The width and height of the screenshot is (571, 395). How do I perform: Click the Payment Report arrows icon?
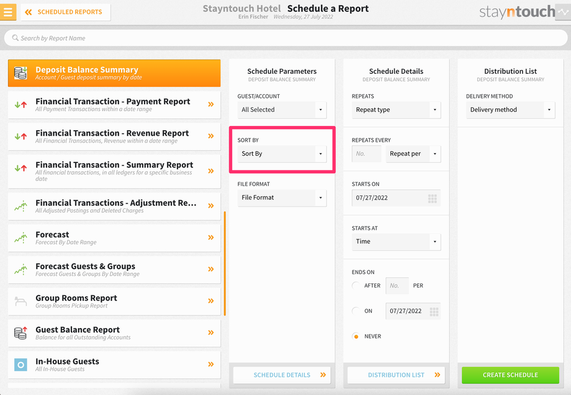point(20,105)
